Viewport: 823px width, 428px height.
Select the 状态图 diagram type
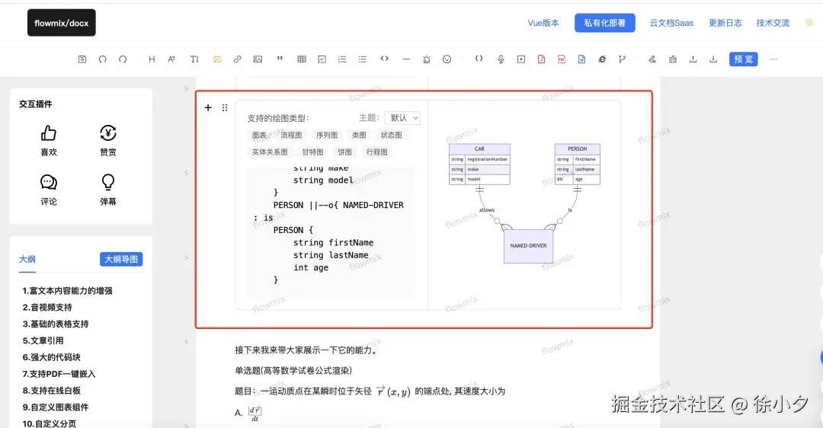pyautogui.click(x=391, y=136)
